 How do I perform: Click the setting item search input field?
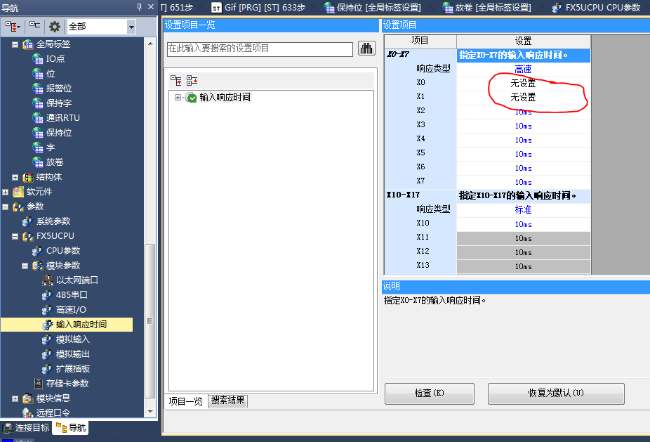coord(260,48)
